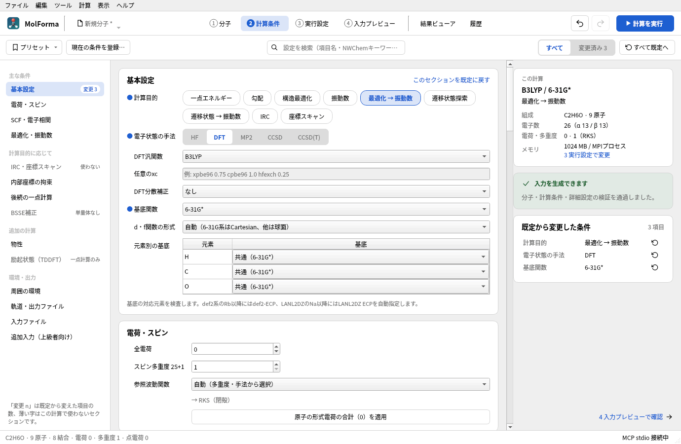The width and height of the screenshot is (681, 444).
Task: Open the 基底関数 6-31G* dropdown
Action: 336,209
